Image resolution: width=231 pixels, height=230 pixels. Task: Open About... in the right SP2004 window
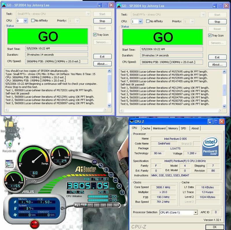click(217, 64)
